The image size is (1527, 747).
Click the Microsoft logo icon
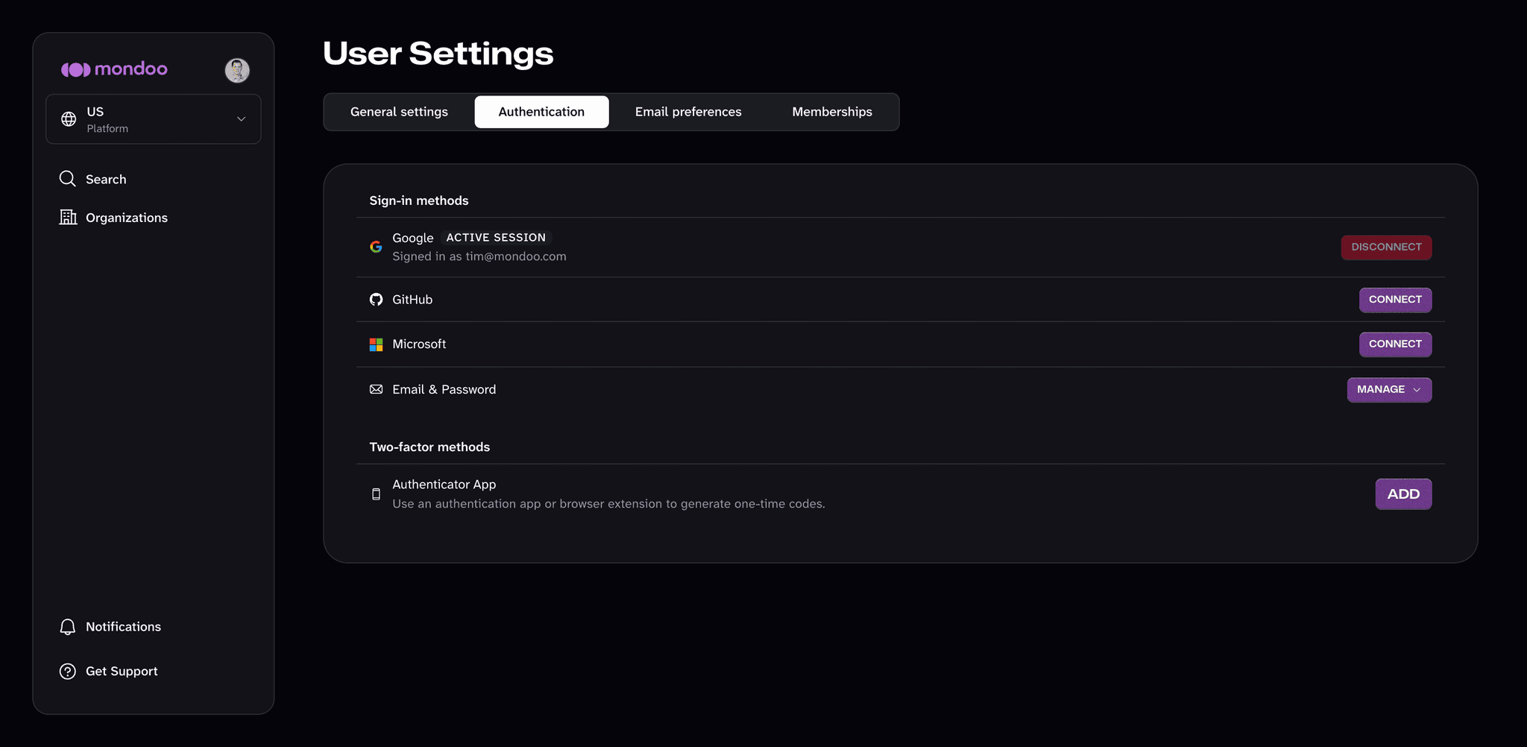[376, 344]
